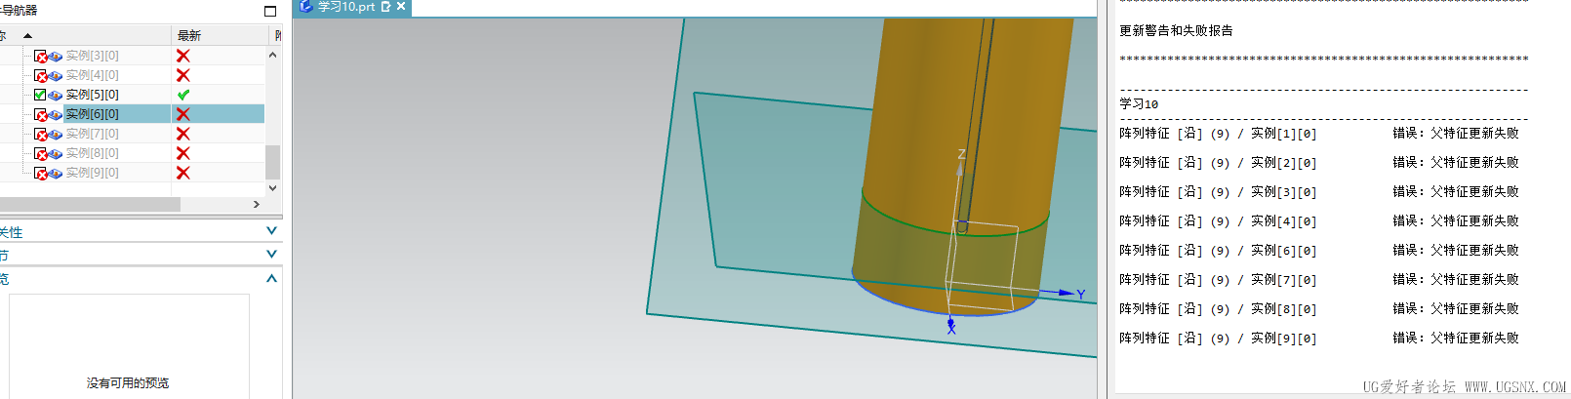Click the Z axis label in viewport
Viewport: 1571px width, 399px height.
(961, 154)
